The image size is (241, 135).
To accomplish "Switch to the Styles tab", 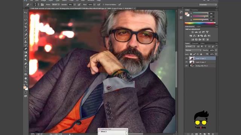I will (198, 27).
